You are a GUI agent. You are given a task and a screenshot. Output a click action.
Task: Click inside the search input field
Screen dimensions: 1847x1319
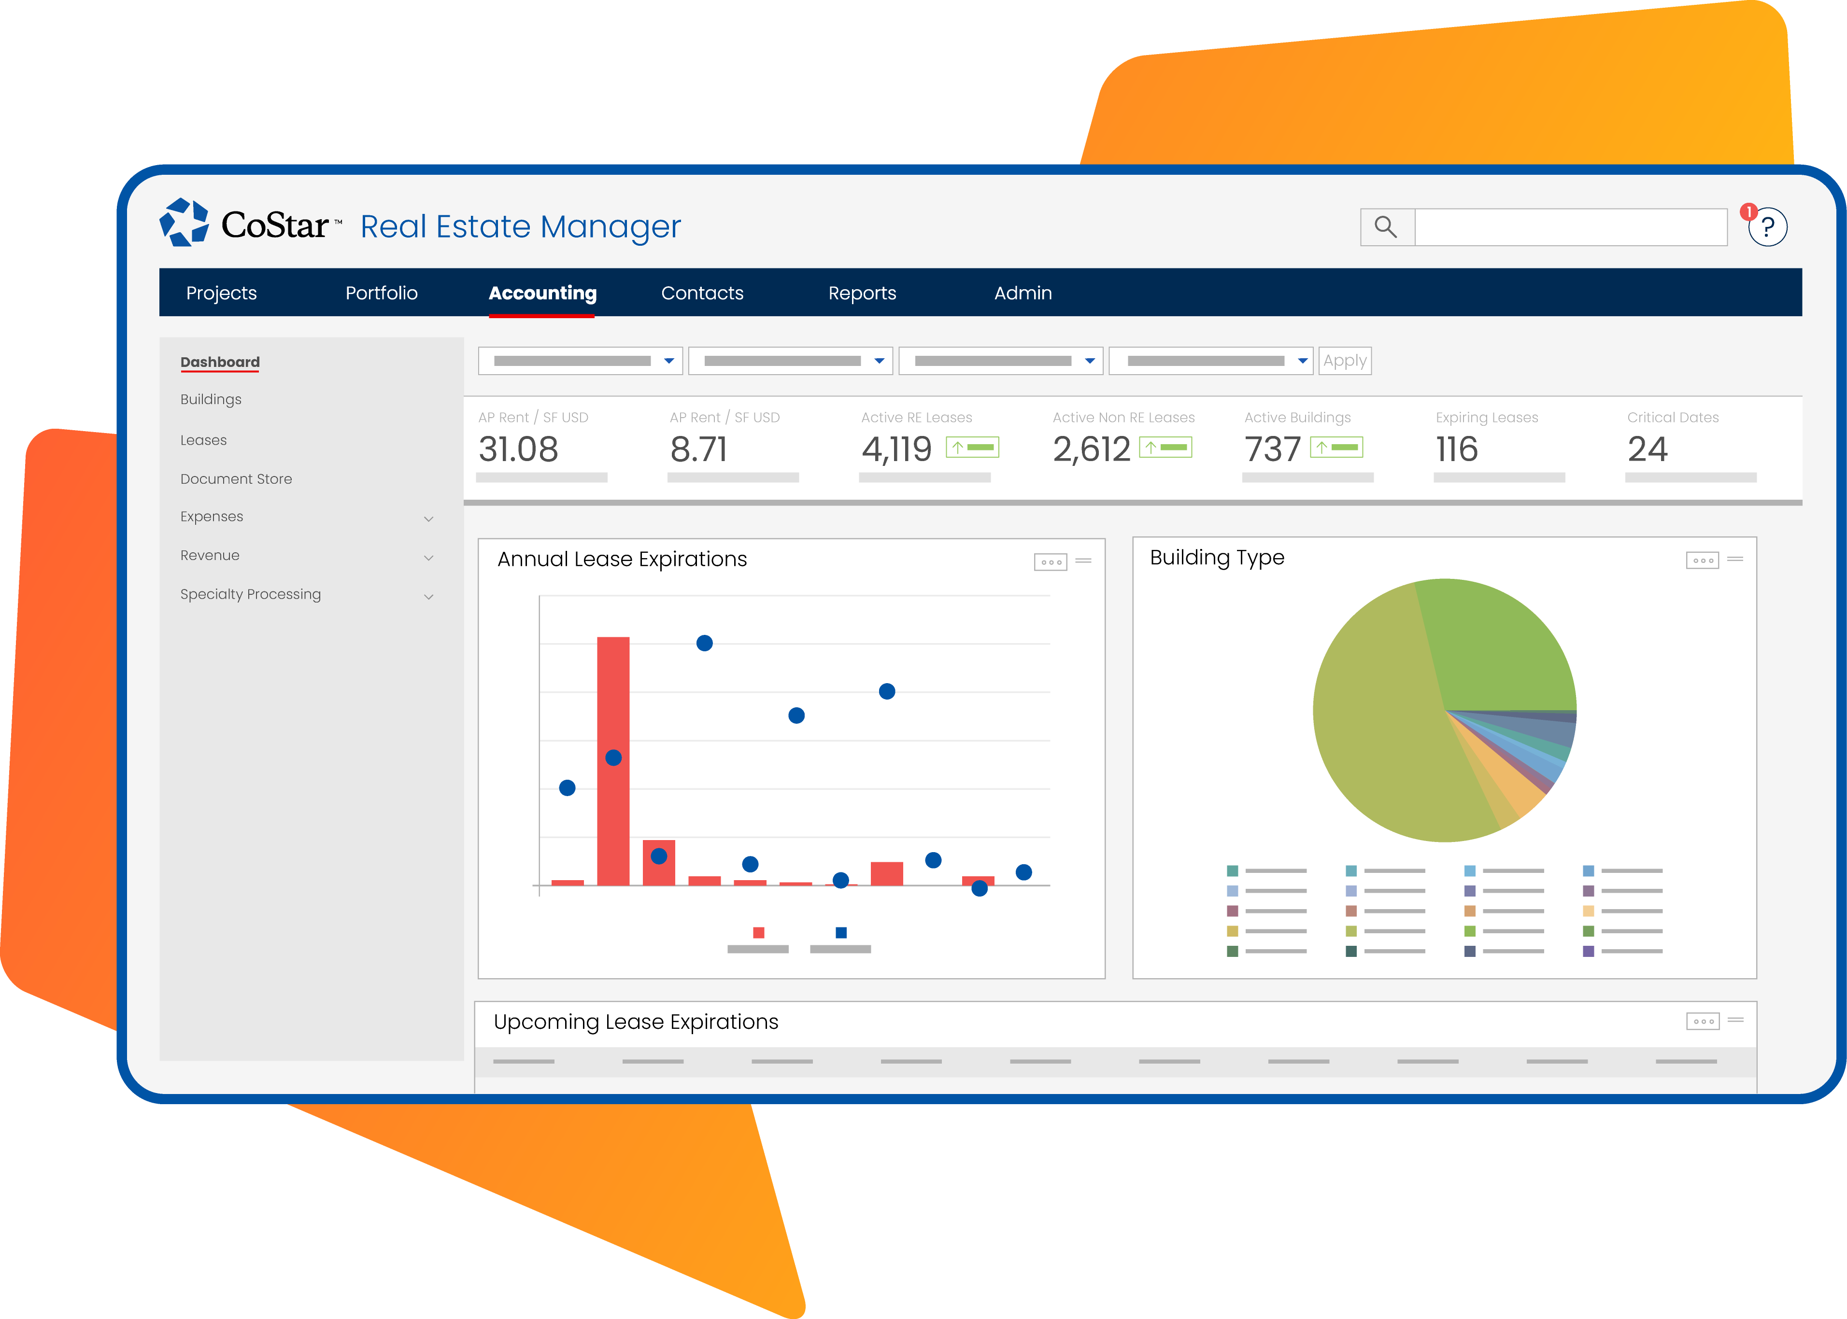1570,227
